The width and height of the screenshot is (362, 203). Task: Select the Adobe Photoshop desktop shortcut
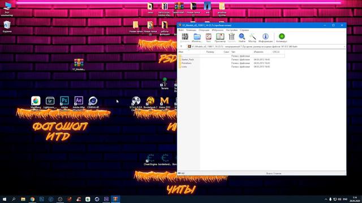(64, 103)
